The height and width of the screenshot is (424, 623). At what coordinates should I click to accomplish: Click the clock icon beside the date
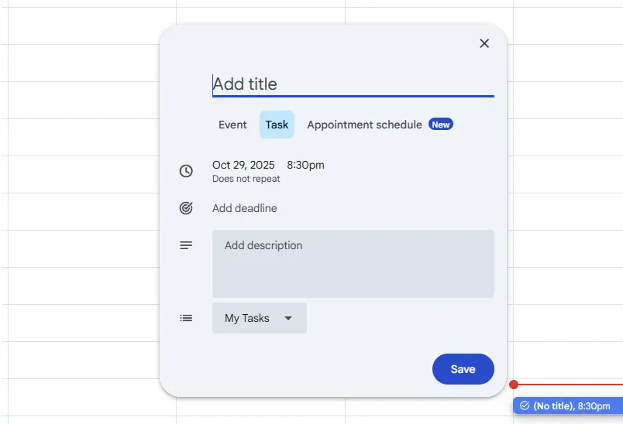186,171
